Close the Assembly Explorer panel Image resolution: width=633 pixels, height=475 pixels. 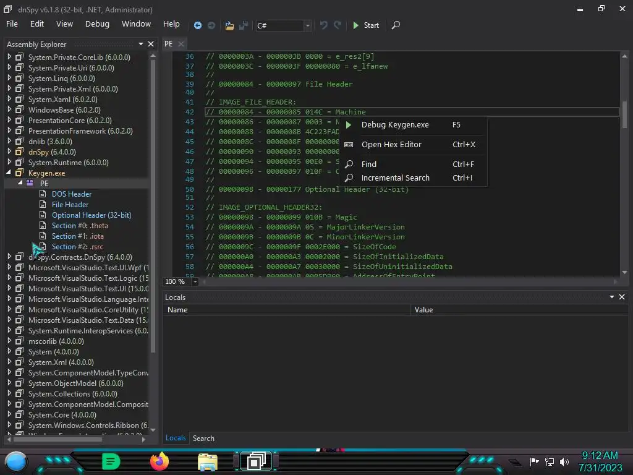pyautogui.click(x=151, y=44)
